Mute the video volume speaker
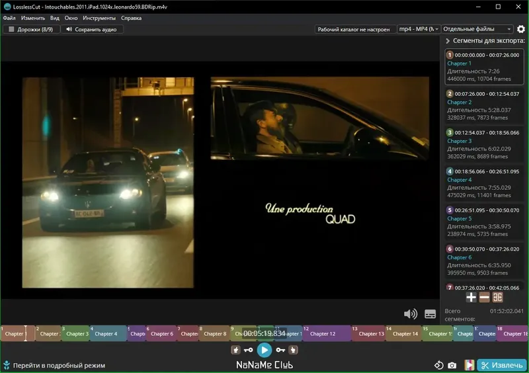Viewport: 529px width, 373px height. coord(411,314)
